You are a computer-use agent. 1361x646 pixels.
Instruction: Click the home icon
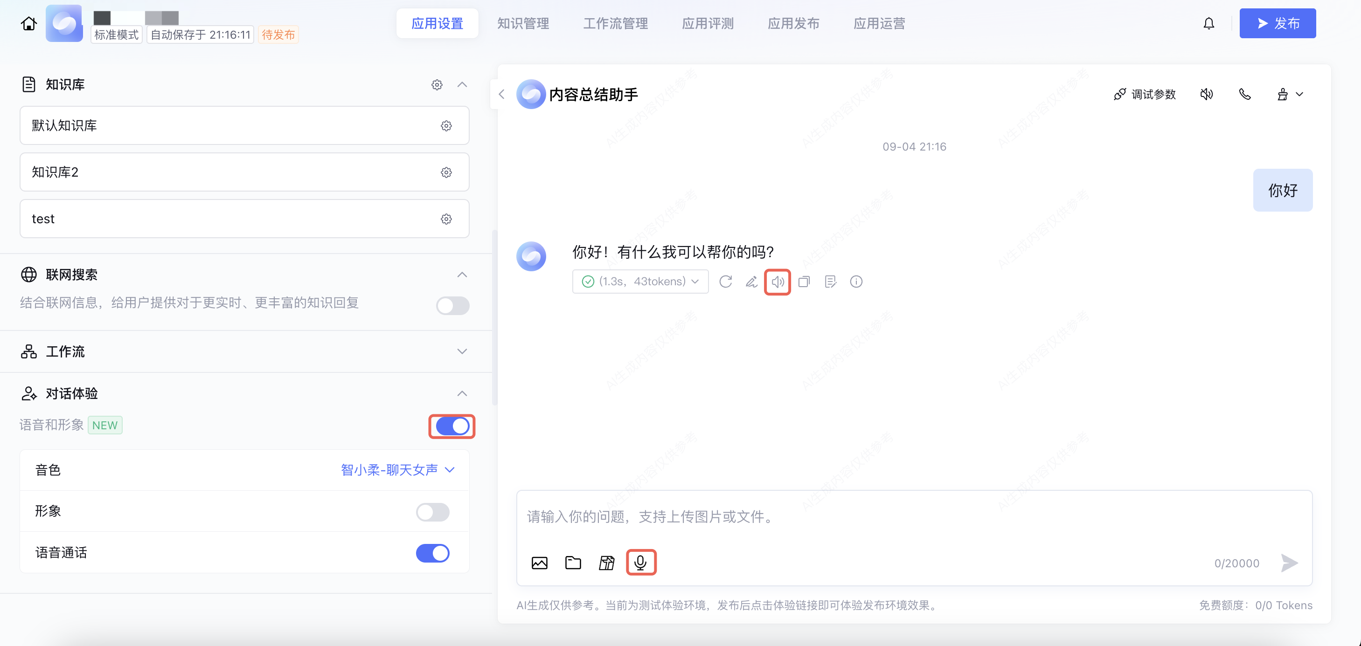pos(28,24)
